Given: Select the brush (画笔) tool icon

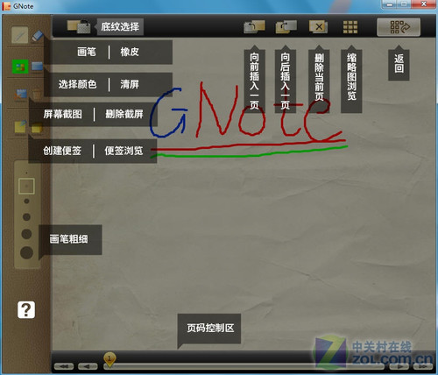Looking at the screenshot, I should point(20,35).
